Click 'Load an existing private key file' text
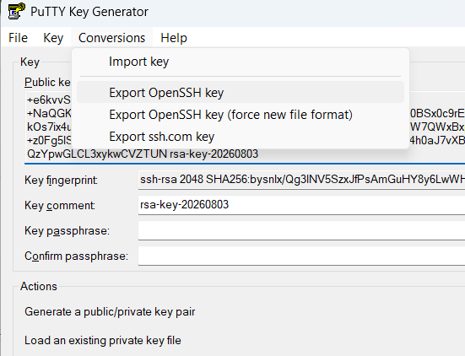465x356 pixels. (103, 340)
